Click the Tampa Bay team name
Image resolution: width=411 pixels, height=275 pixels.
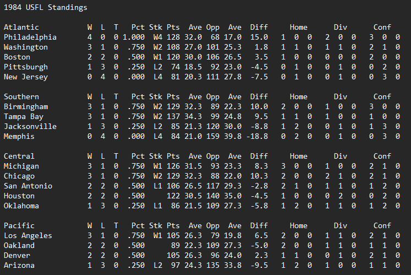click(x=24, y=116)
